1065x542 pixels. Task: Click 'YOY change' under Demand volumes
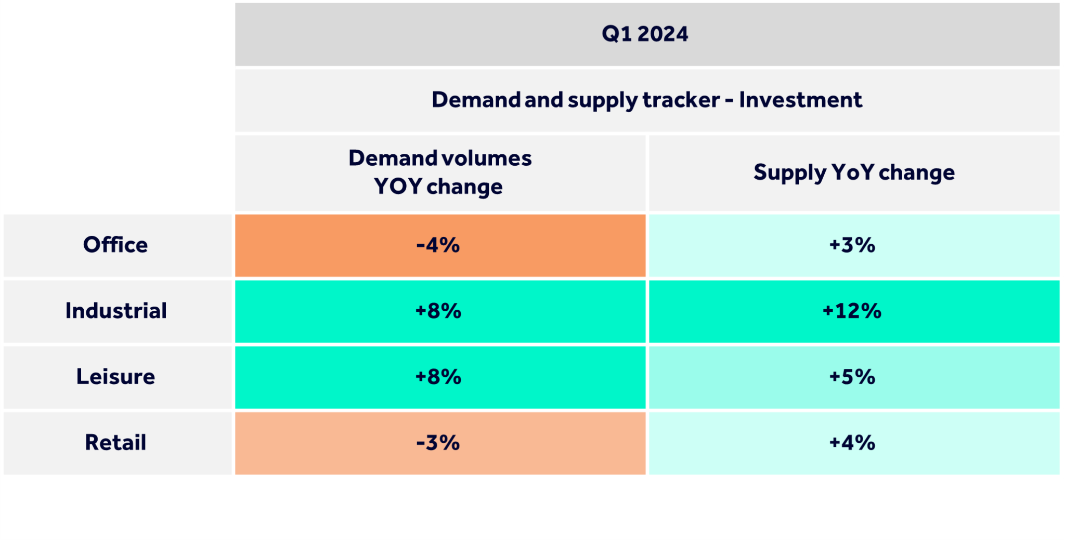(438, 187)
